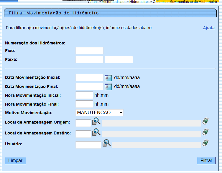Erase the Local de Armazenagem Destino field
This screenshot has height=173, width=222.
(205, 132)
